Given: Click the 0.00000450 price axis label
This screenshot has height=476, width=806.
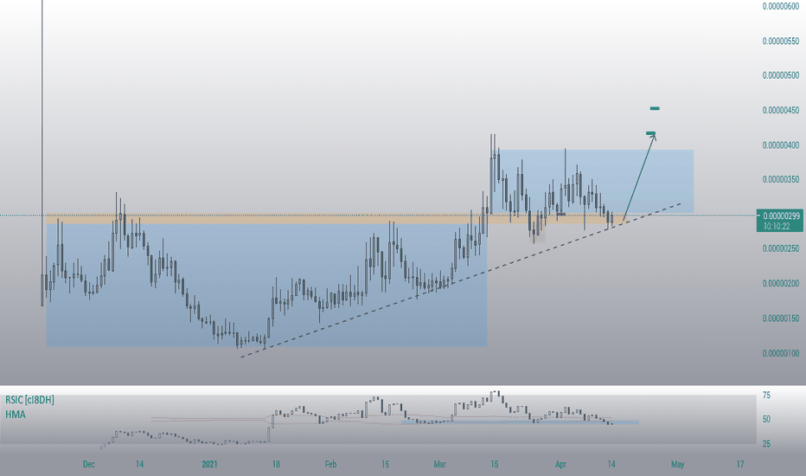Looking at the screenshot, I should coord(781,110).
